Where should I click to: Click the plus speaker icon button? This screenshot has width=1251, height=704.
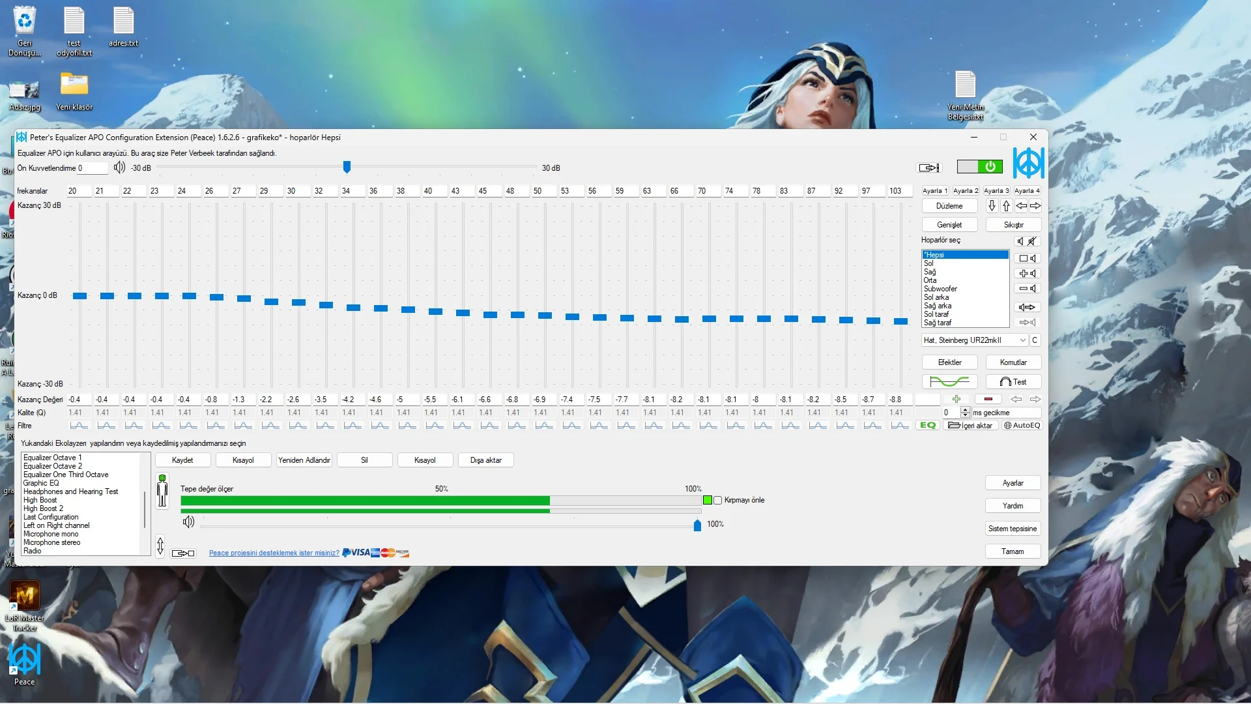pos(1028,274)
